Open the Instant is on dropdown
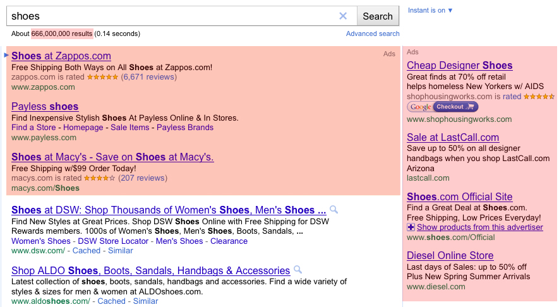 pos(430,10)
